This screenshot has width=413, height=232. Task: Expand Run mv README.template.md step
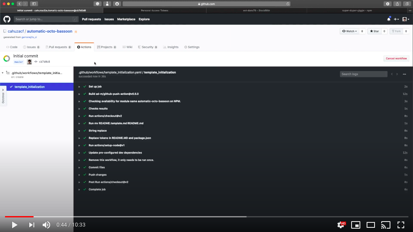click(79, 123)
